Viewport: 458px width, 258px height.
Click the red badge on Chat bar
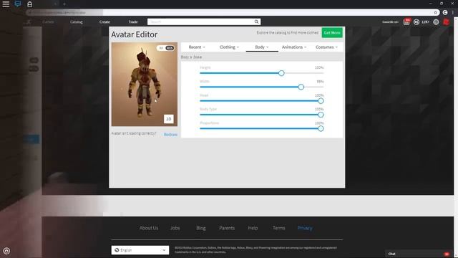[447, 254]
